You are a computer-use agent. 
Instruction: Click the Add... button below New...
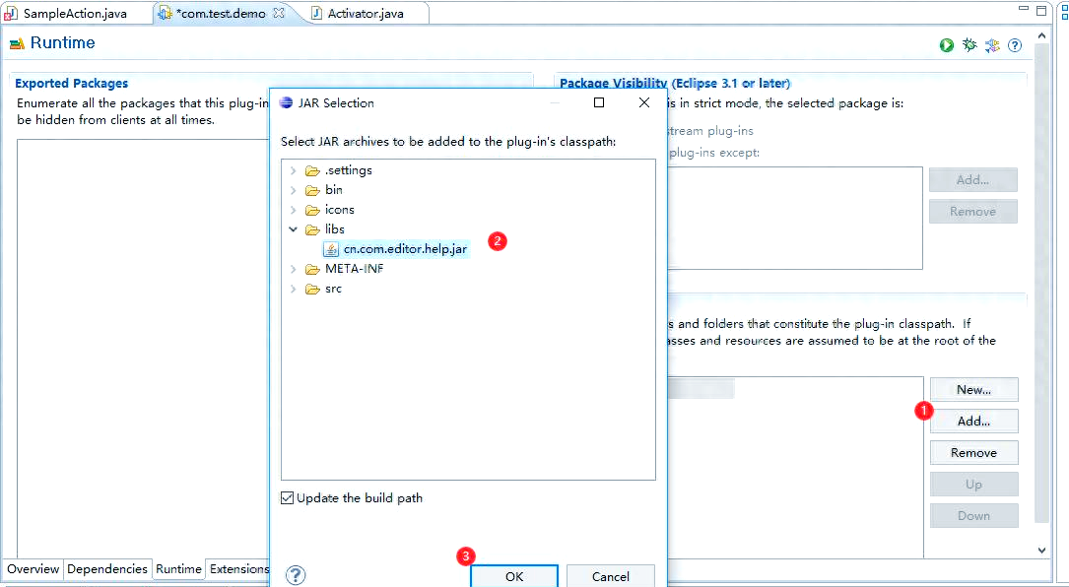coord(973,422)
